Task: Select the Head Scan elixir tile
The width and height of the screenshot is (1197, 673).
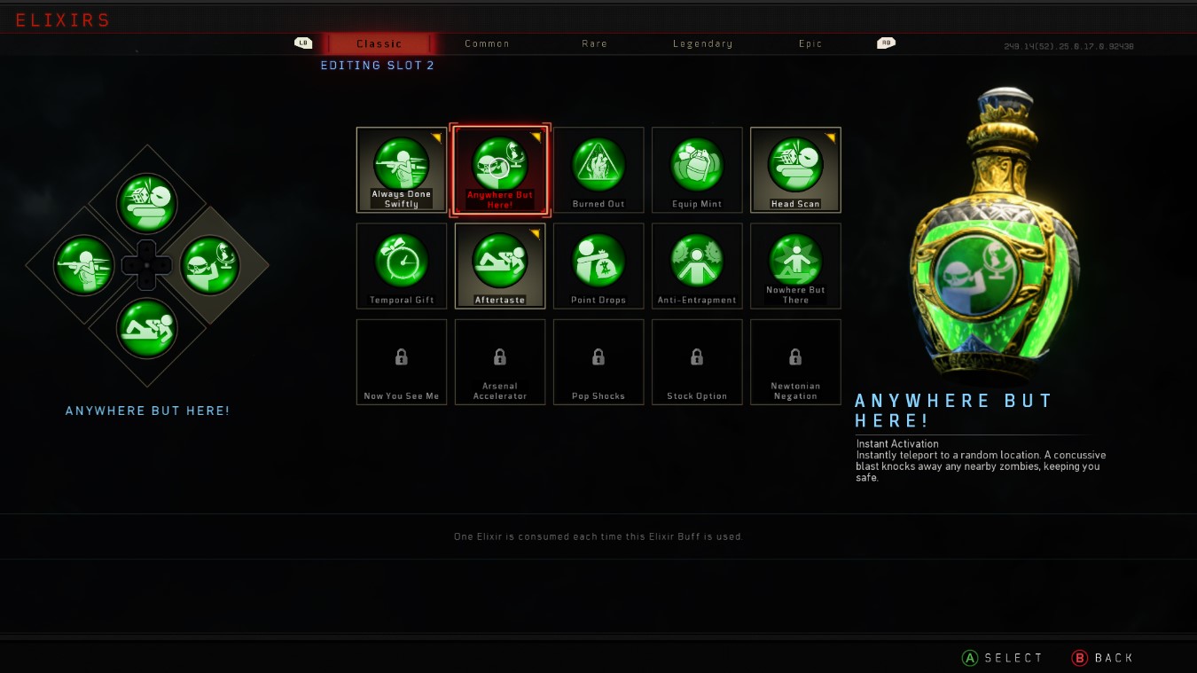Action: tap(795, 170)
